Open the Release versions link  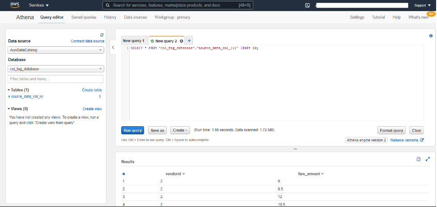404,140
